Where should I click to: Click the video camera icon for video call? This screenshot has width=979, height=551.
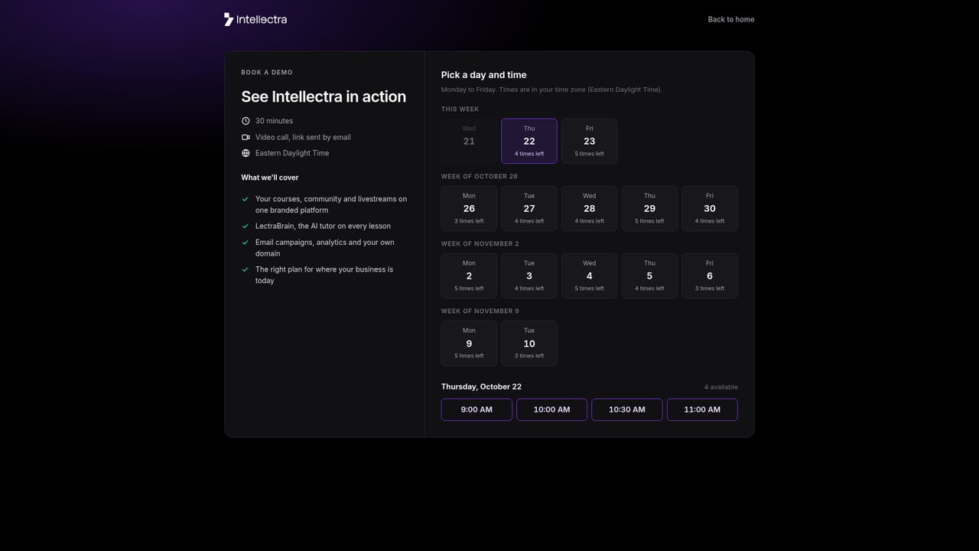click(x=246, y=137)
